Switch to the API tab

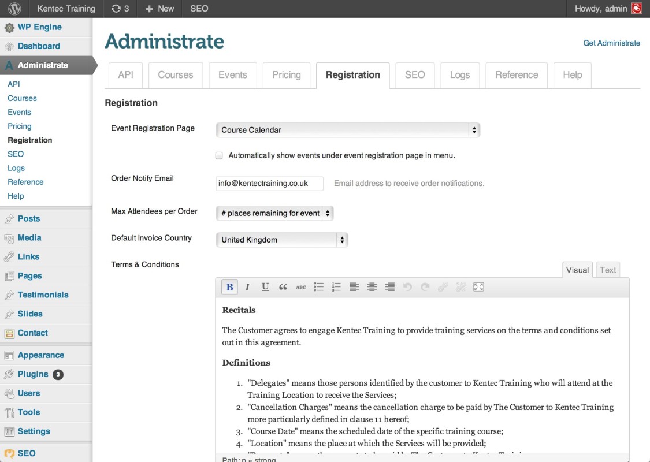click(x=125, y=75)
